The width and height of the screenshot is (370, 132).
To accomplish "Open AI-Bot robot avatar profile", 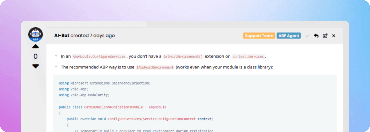I will pos(36,34).
